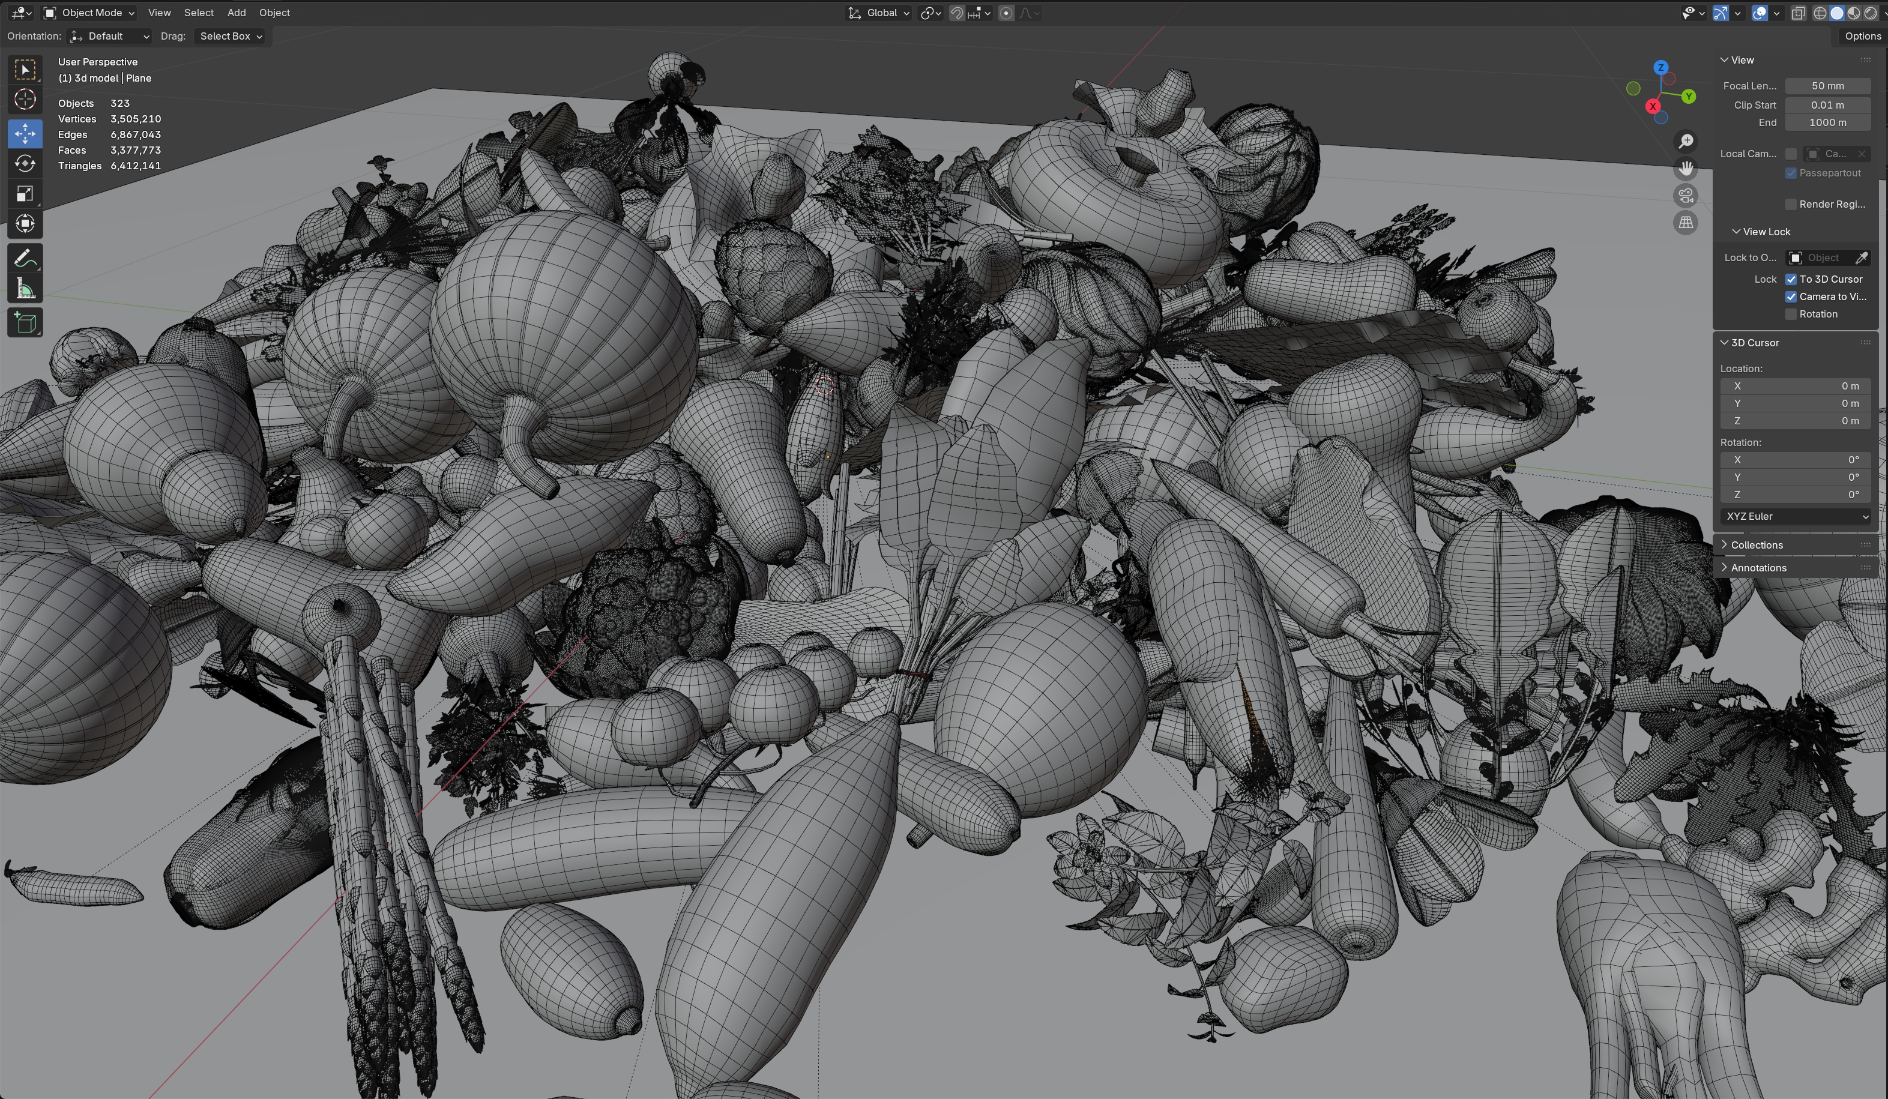Open the Select menu
The image size is (1888, 1099).
coord(199,13)
